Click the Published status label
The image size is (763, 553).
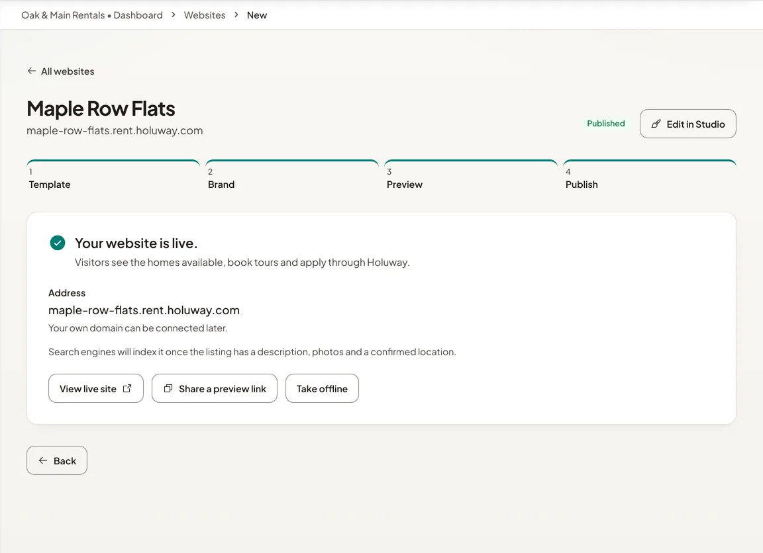(x=606, y=124)
